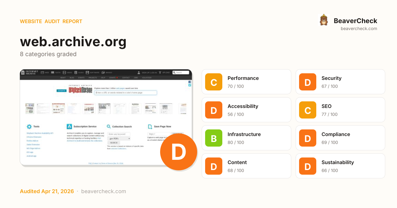This screenshot has width=397, height=208.
Task: Click the Wayback Machine URL input field
Action: point(125,93)
